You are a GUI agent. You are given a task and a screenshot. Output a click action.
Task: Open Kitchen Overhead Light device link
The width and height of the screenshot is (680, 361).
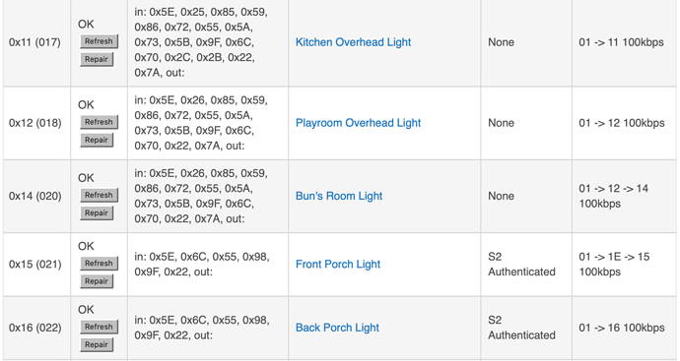pyautogui.click(x=353, y=42)
